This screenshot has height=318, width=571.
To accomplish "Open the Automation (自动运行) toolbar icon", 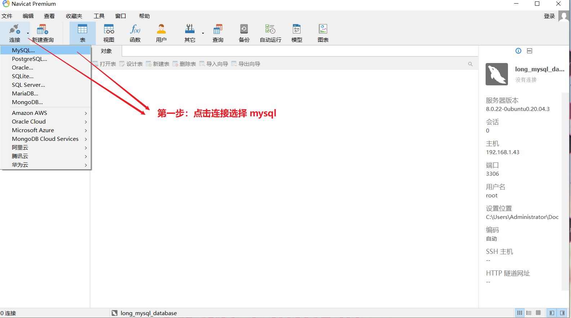I will tap(270, 29).
